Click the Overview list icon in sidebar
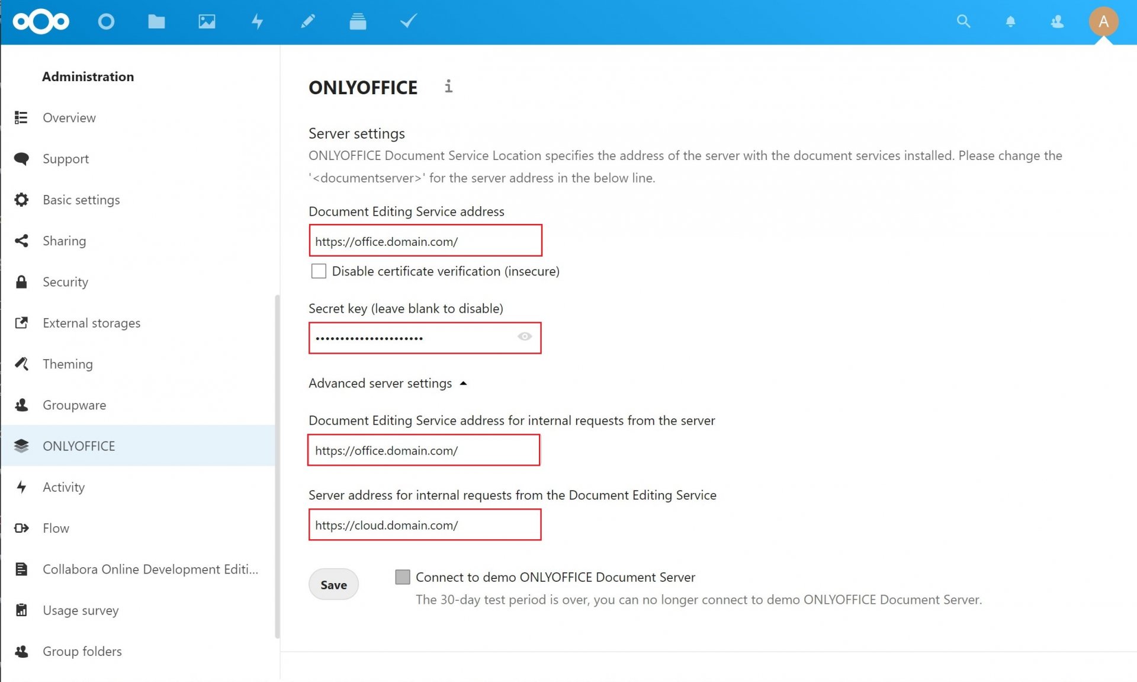The width and height of the screenshot is (1137, 682). 21,117
